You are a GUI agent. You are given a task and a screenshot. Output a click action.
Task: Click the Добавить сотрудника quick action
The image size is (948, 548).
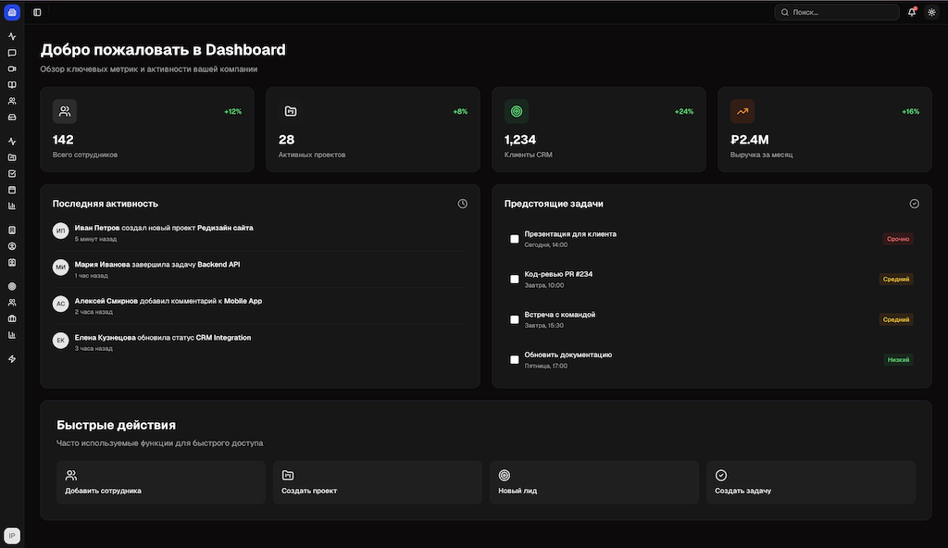tap(160, 482)
